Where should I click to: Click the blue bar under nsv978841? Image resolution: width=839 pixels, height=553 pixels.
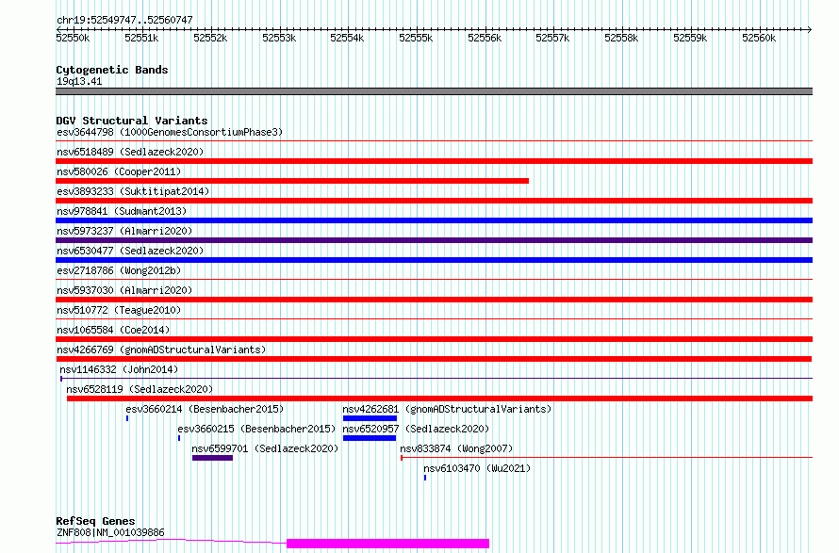(434, 220)
